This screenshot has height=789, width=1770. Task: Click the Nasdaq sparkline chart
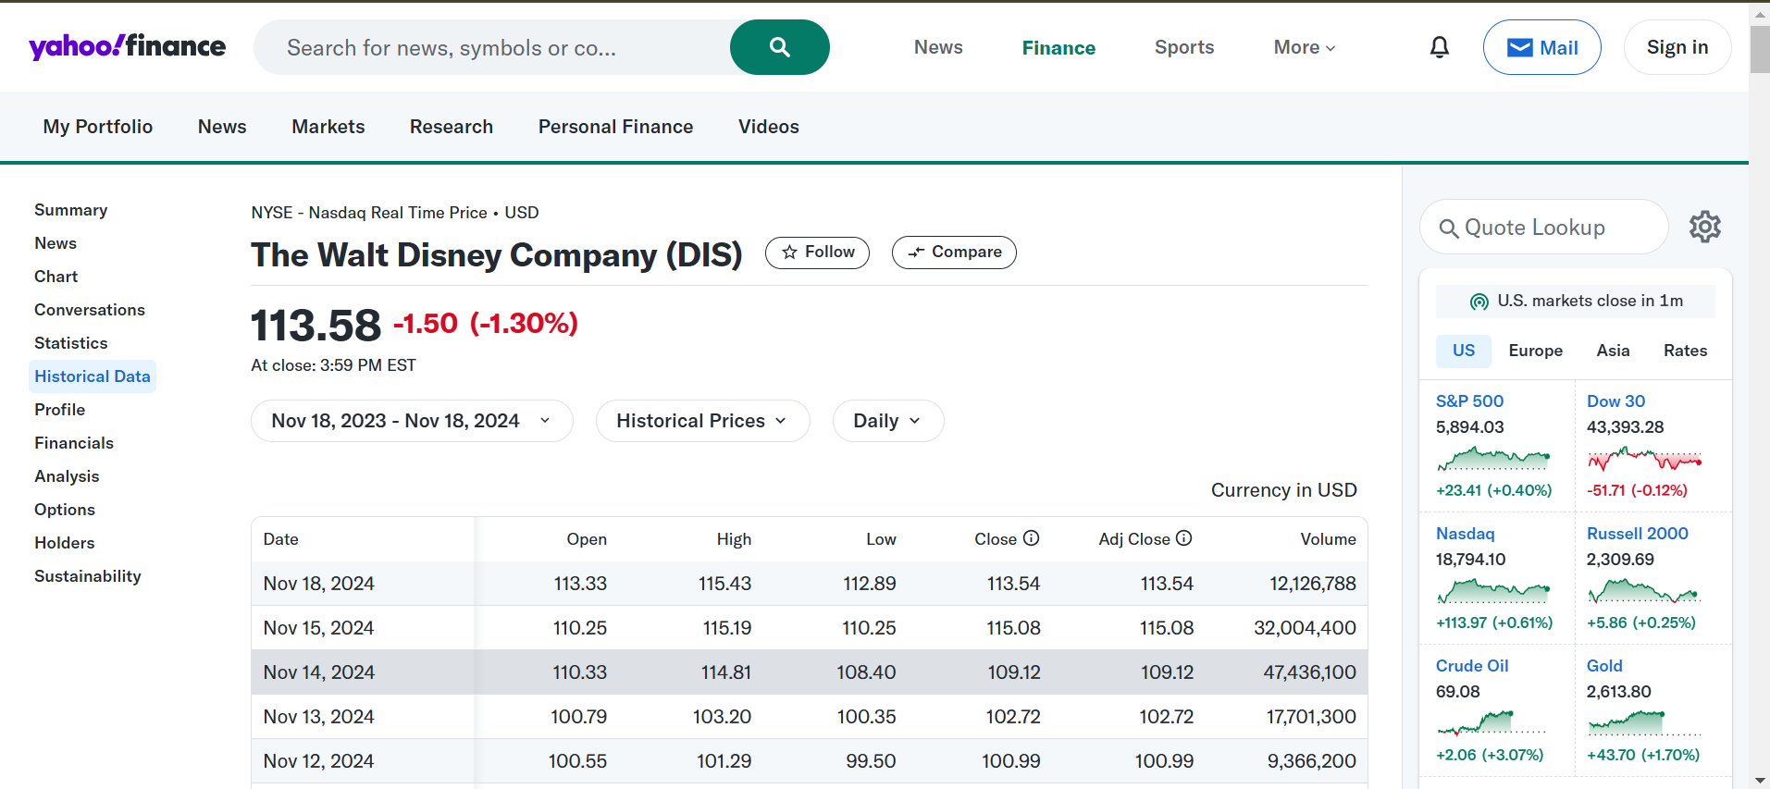1492,590
